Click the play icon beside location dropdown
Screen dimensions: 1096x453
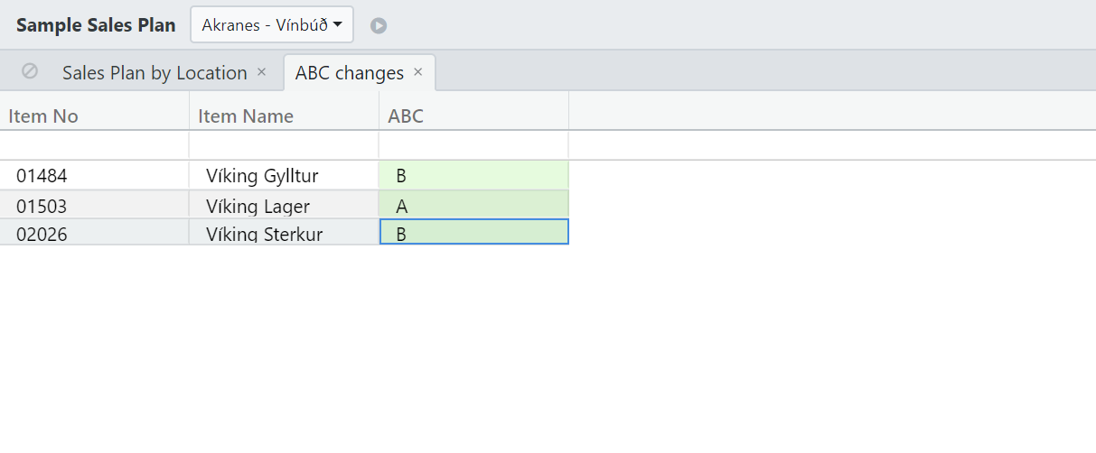click(x=379, y=25)
